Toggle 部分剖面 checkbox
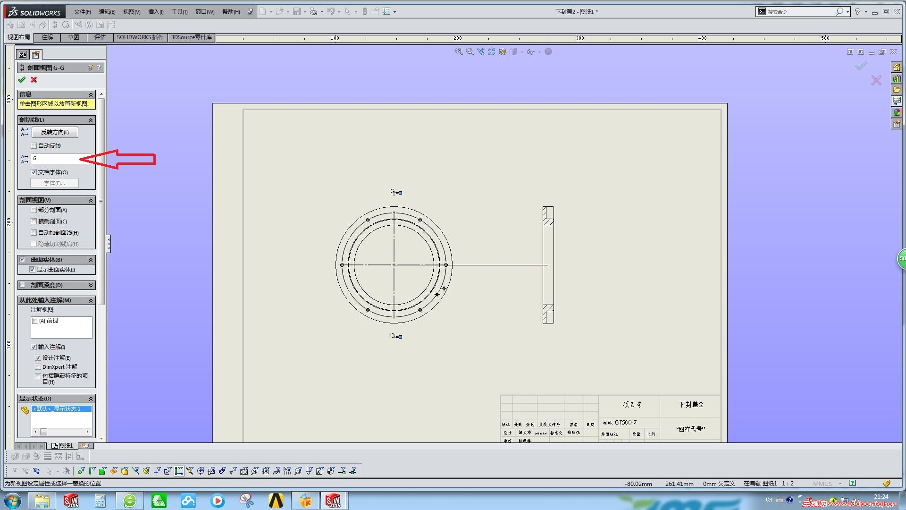This screenshot has width=906, height=510. (34, 210)
